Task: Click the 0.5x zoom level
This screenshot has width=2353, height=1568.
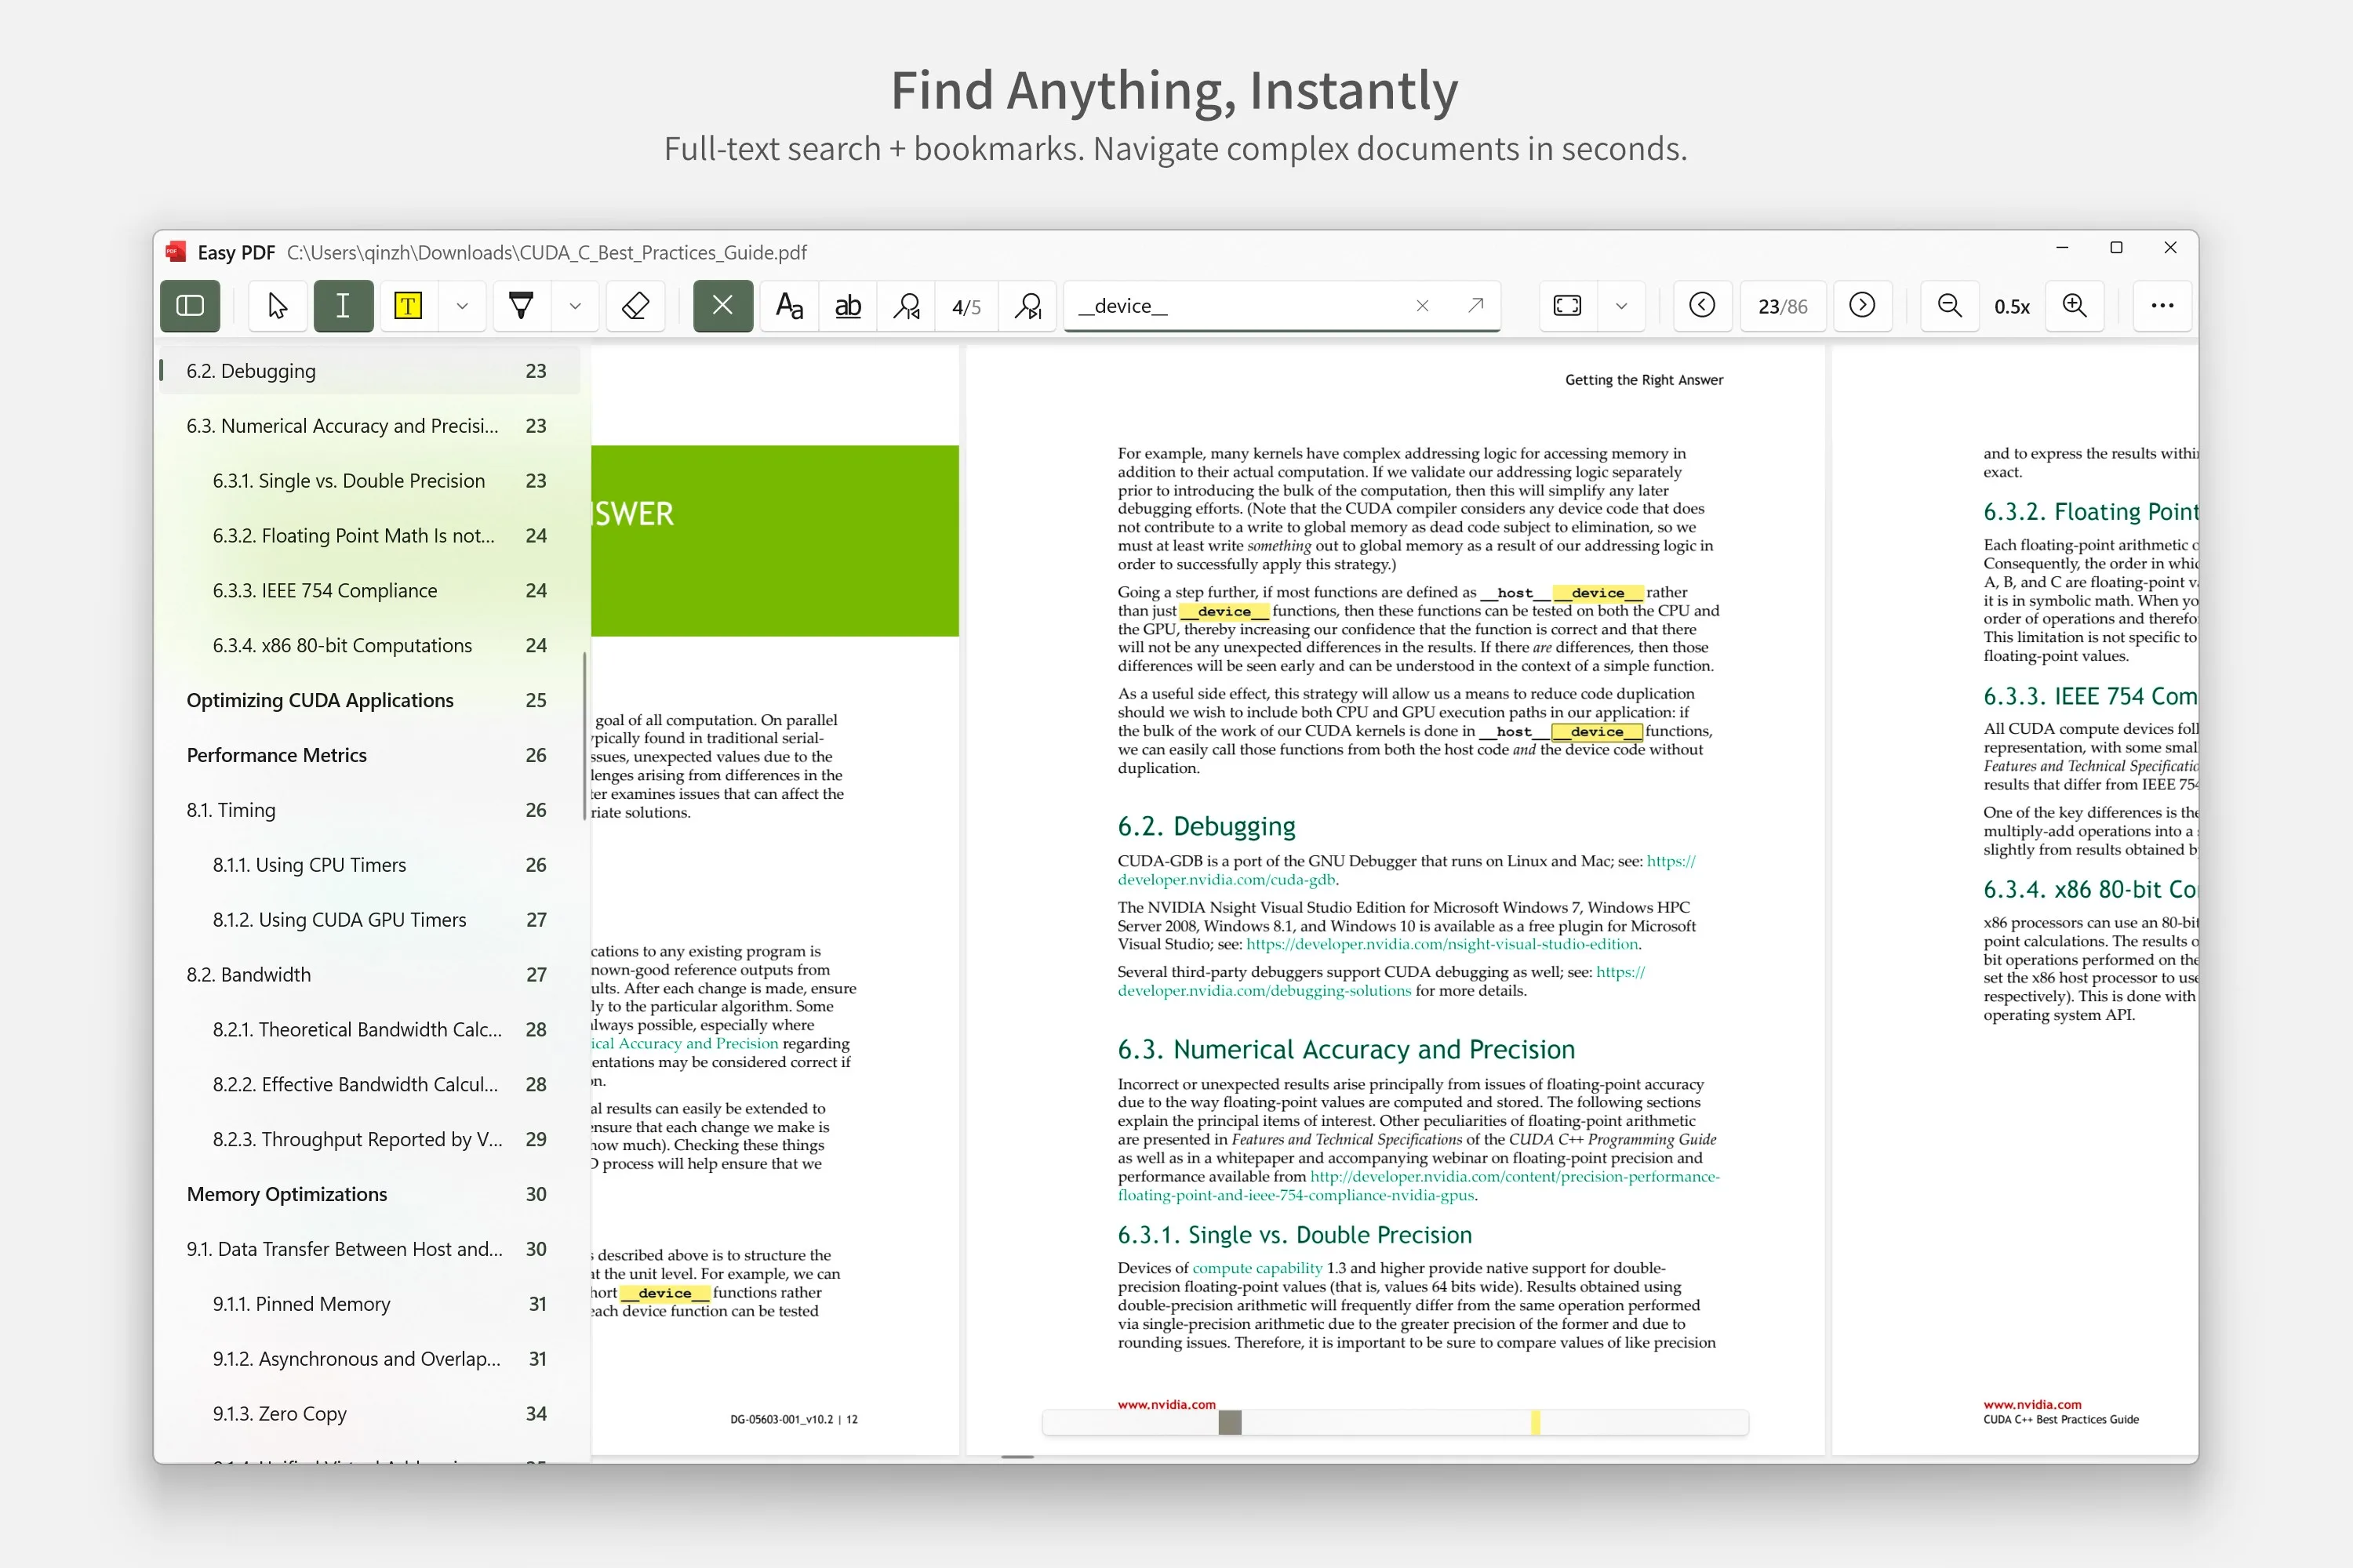Action: pos(2012,307)
